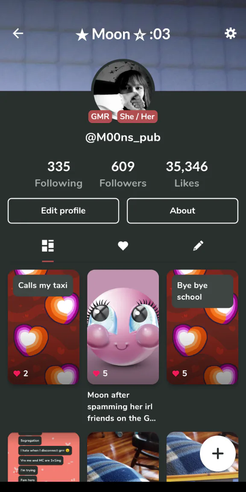246x492 pixels.
Task: Tap the back arrow icon
Action: click(18, 33)
